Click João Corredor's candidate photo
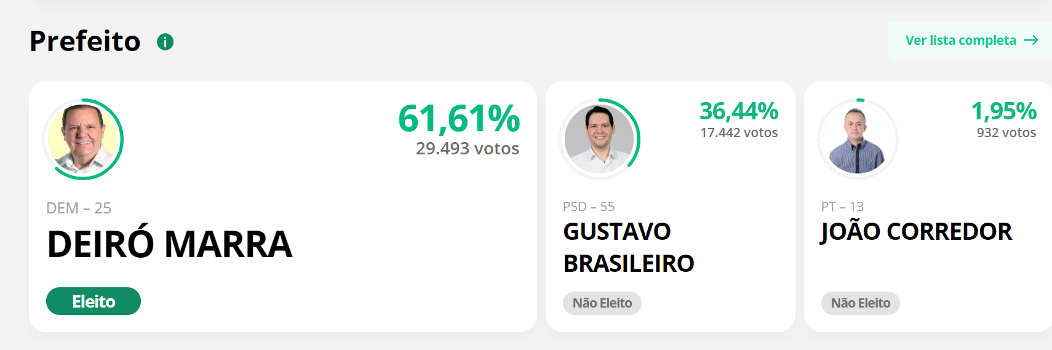Image resolution: width=1052 pixels, height=350 pixels. pos(858,139)
